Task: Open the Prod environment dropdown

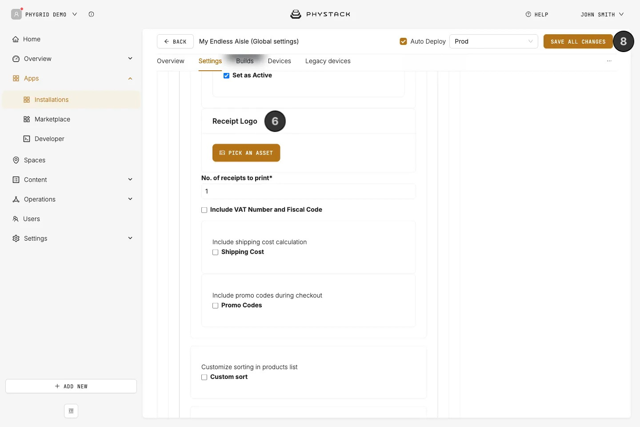Action: tap(494, 41)
